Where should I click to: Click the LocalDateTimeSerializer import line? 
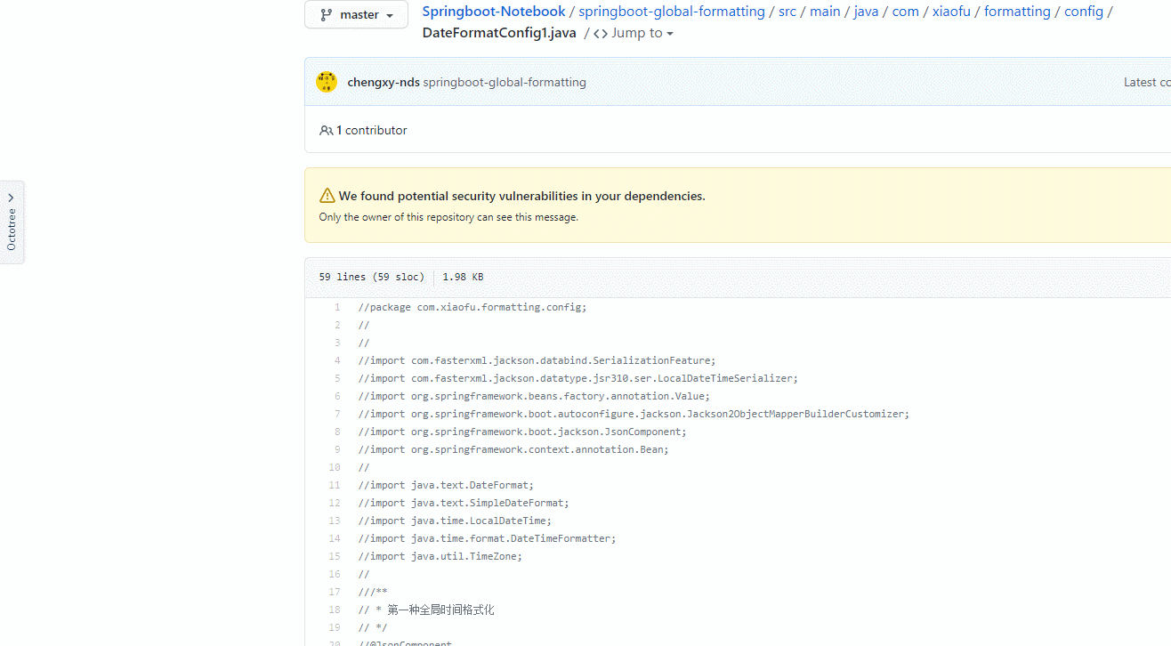578,378
